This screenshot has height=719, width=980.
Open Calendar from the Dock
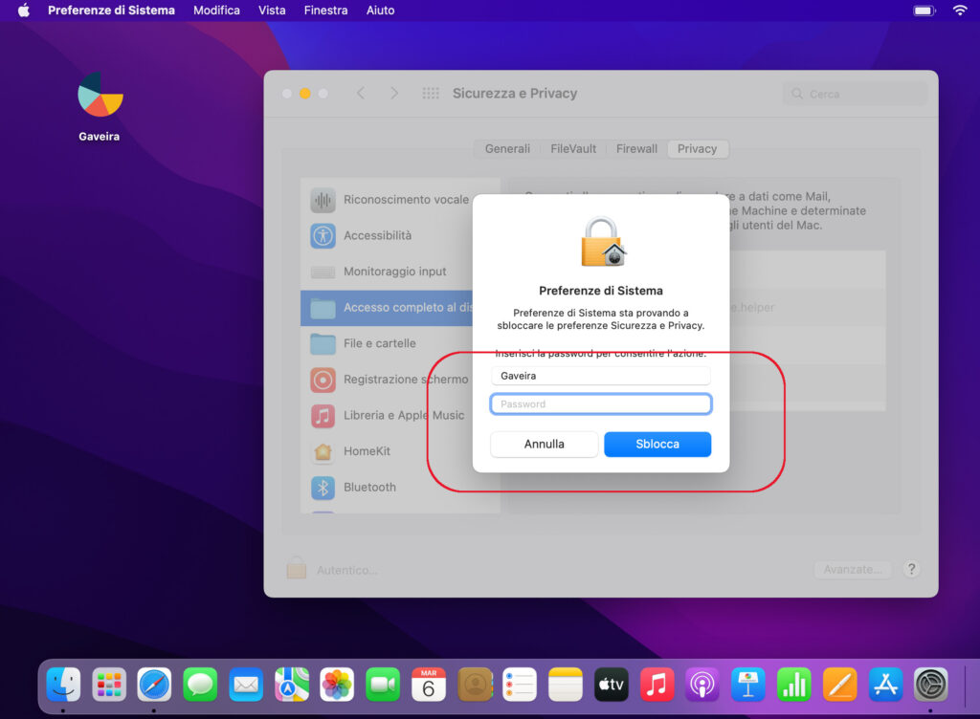(428, 684)
